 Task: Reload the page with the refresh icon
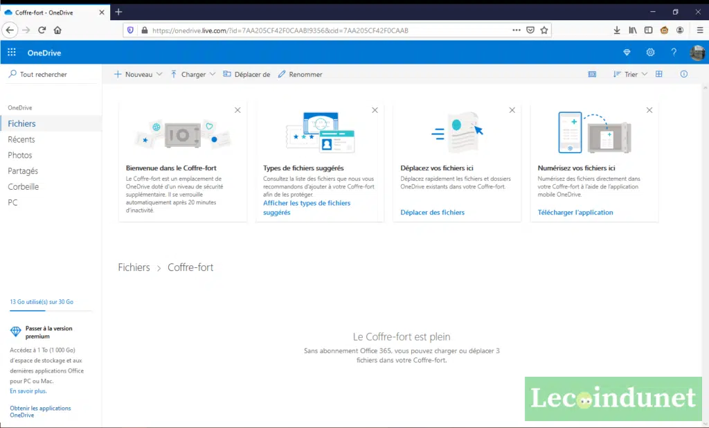pos(42,30)
